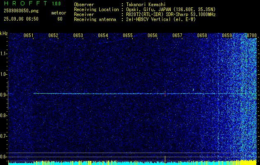
Task: Click the meteor count 60
Action: [60, 19]
